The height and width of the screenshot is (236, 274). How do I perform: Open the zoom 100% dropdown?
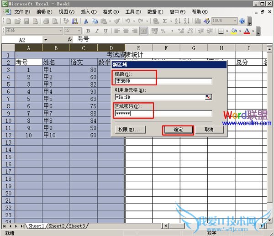click(x=235, y=21)
